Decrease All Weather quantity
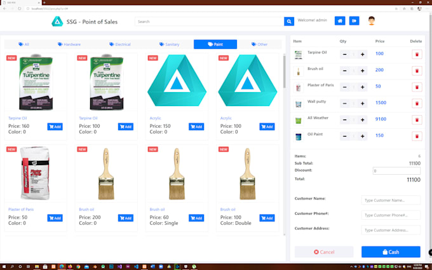Viewport: 432px width, 270px height. (x=344, y=120)
